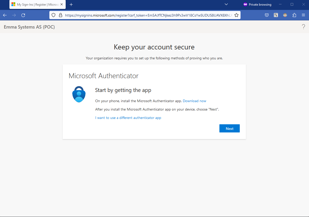Click the QR code extension icon
The height and width of the screenshot is (217, 309).
click(x=276, y=15)
